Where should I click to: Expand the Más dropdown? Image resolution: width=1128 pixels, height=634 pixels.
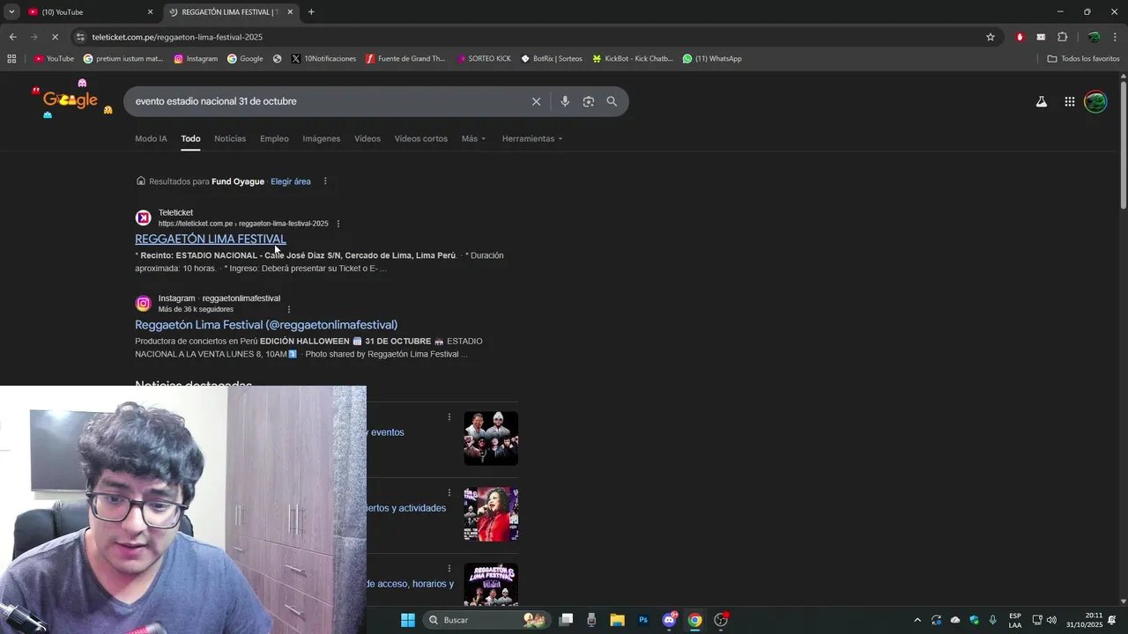click(x=473, y=138)
